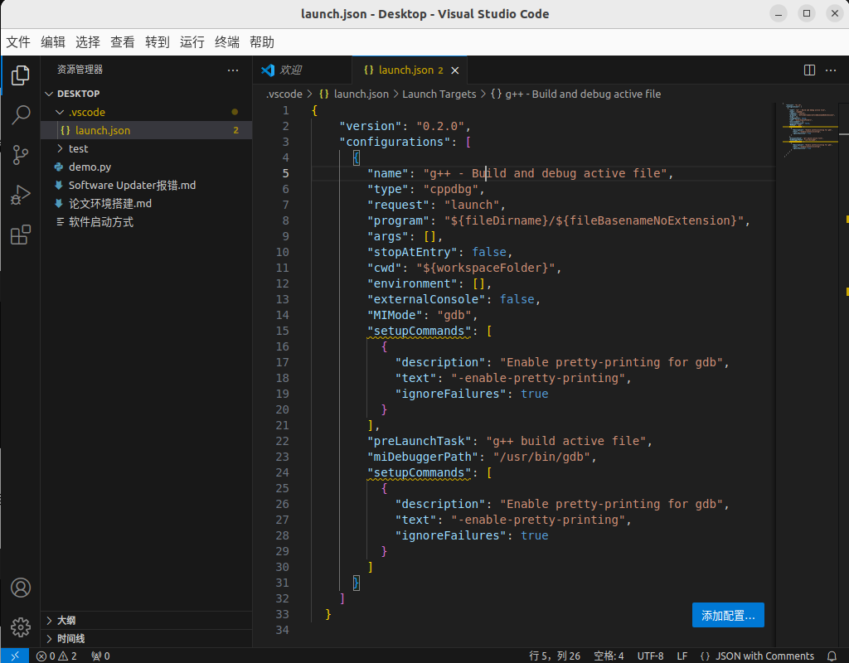Open the Explorer view in activity bar

pyautogui.click(x=21, y=75)
